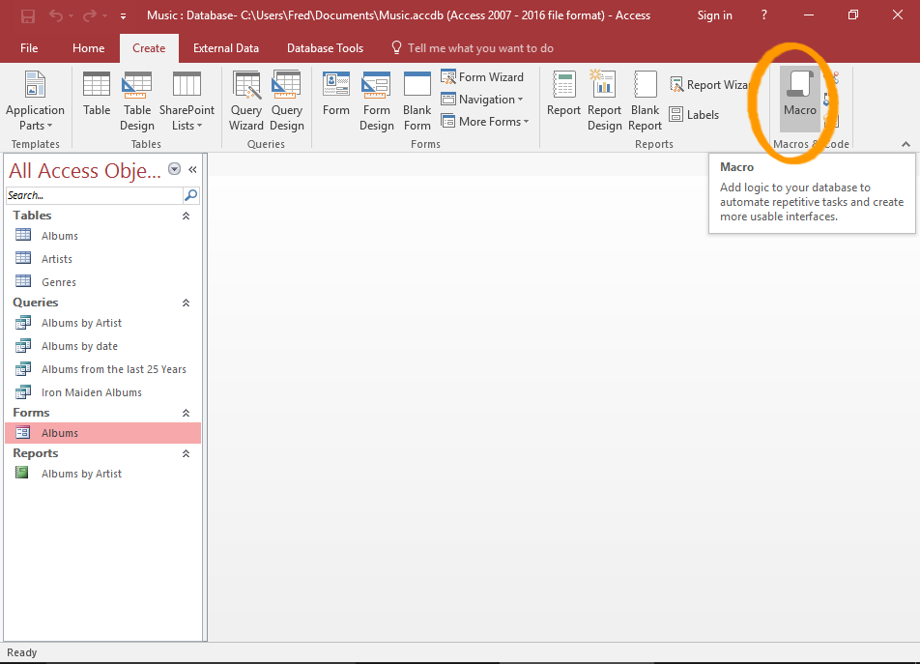The width and height of the screenshot is (920, 664).
Task: Open the Database Tools tab
Action: click(325, 48)
